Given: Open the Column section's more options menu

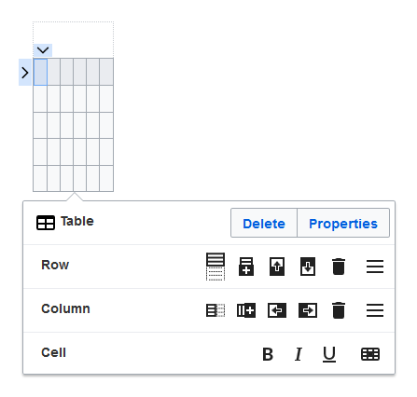Looking at the screenshot, I should (x=375, y=310).
